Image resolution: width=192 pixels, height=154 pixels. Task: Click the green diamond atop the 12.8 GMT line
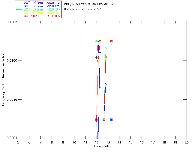coord(106,48)
